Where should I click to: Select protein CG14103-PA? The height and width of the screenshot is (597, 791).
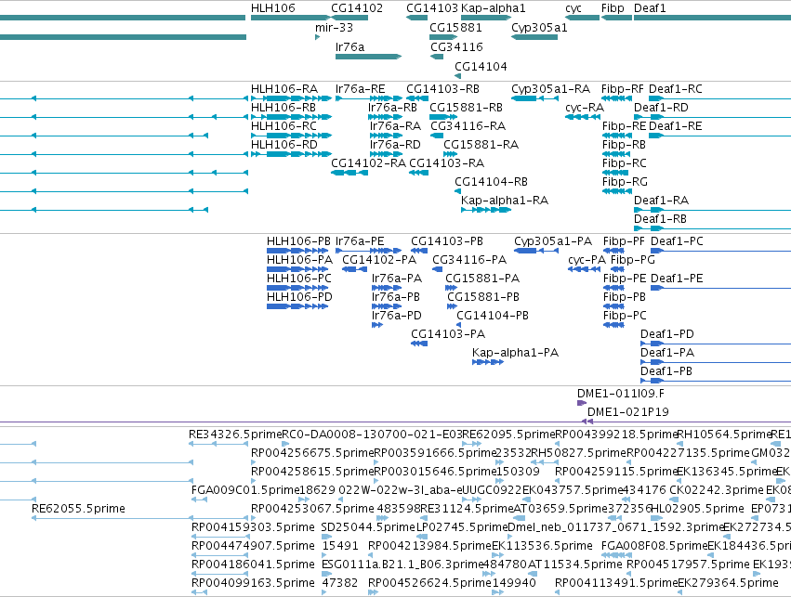click(419, 344)
